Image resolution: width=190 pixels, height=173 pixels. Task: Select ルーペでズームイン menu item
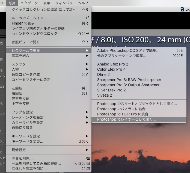[x=49, y=18]
